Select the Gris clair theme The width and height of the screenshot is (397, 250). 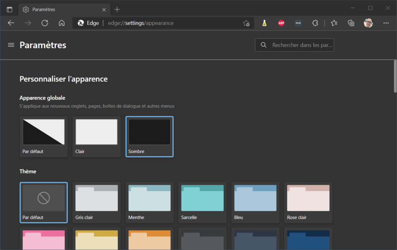tap(97, 202)
